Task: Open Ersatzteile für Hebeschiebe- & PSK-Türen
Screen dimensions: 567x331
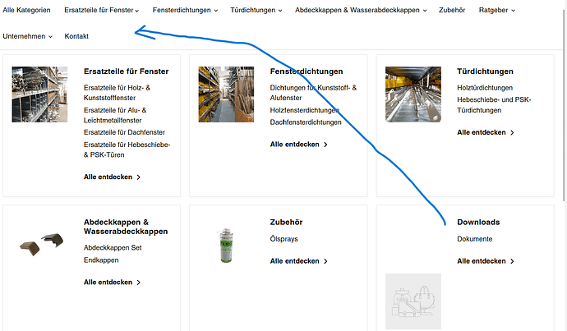Action: pos(127,149)
